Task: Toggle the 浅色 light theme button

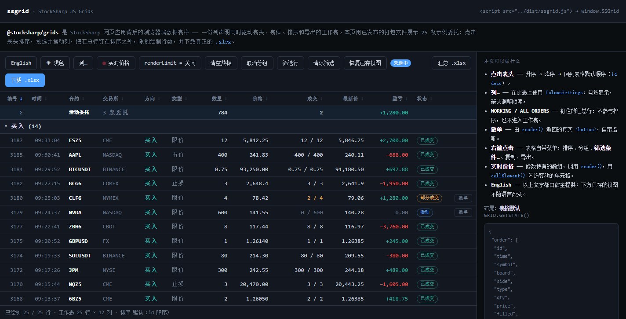Action: (x=55, y=63)
